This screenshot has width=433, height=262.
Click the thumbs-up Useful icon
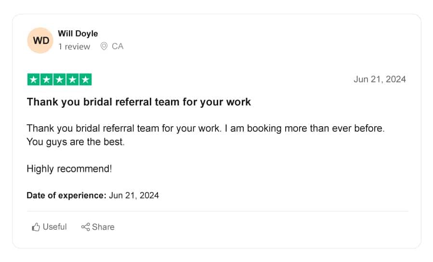click(36, 227)
